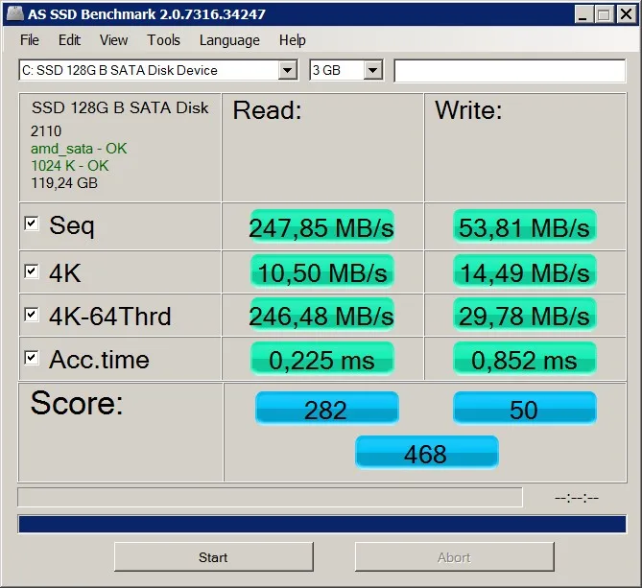The height and width of the screenshot is (588, 642).
Task: Click the 1024 K - OK alignment status
Action: 70,166
